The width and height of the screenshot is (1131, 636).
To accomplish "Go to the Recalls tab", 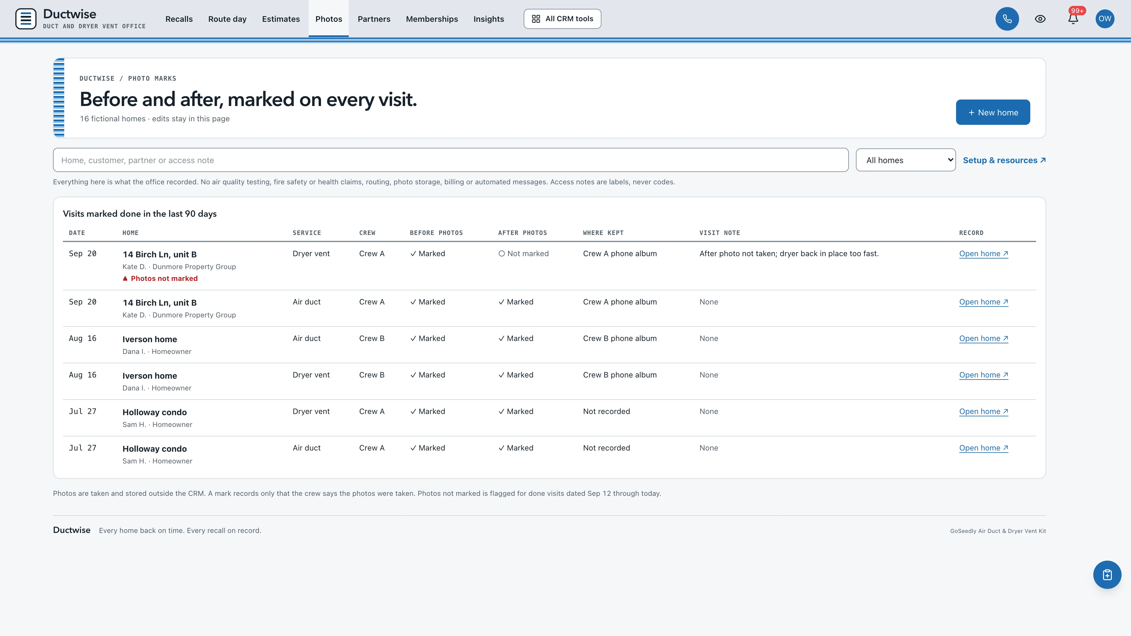I will click(179, 19).
